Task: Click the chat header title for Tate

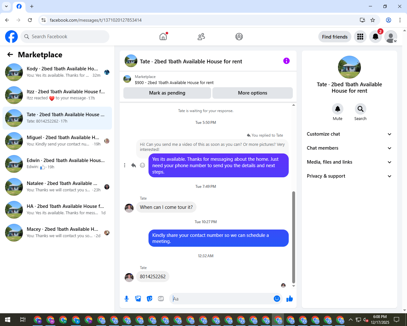Action: (191, 61)
